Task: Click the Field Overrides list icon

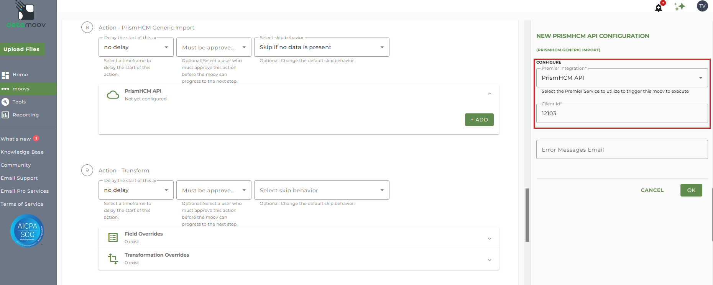Action: coord(113,237)
